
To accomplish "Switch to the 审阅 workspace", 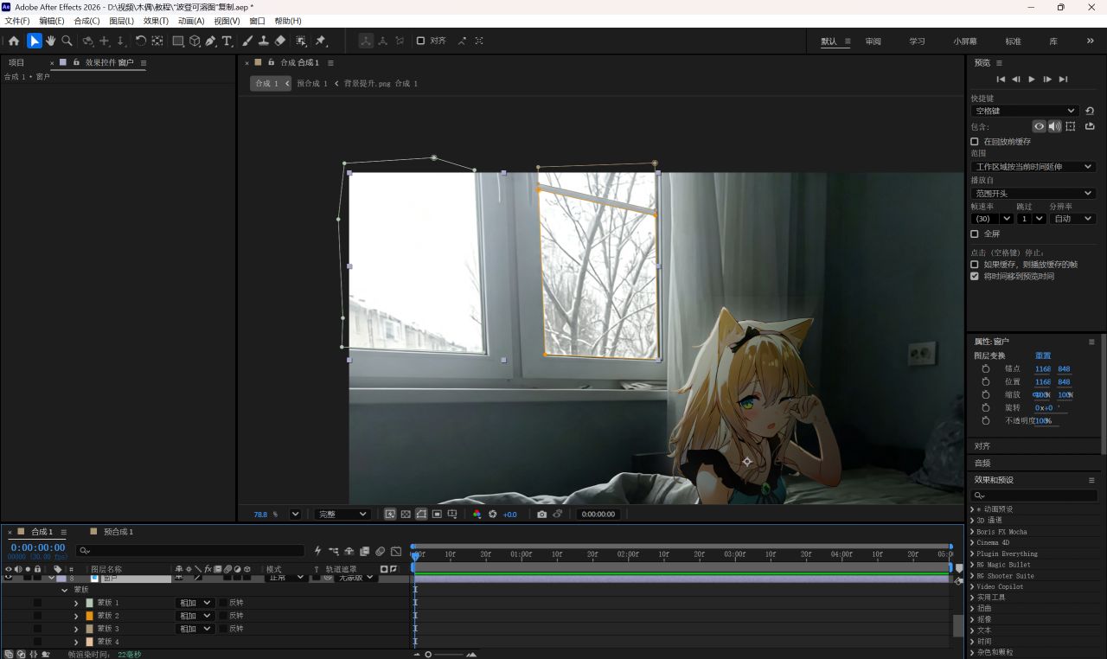I will tap(873, 42).
